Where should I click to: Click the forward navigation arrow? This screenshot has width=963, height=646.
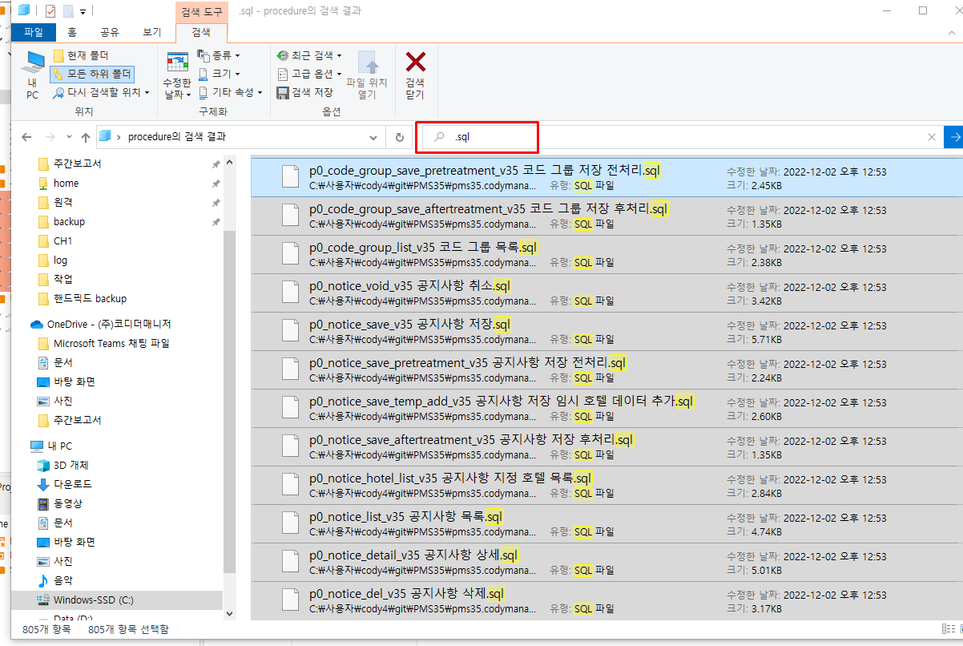tap(50, 137)
